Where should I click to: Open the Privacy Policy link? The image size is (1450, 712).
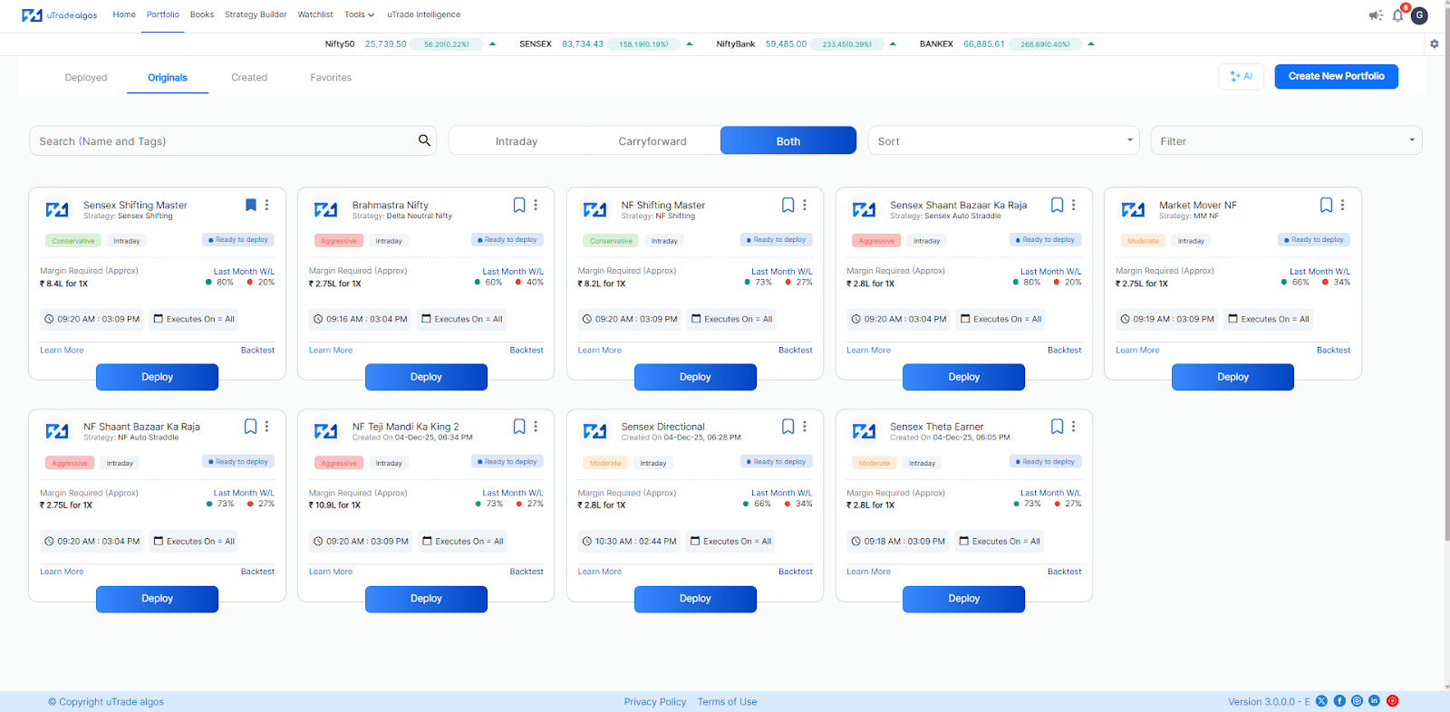655,702
